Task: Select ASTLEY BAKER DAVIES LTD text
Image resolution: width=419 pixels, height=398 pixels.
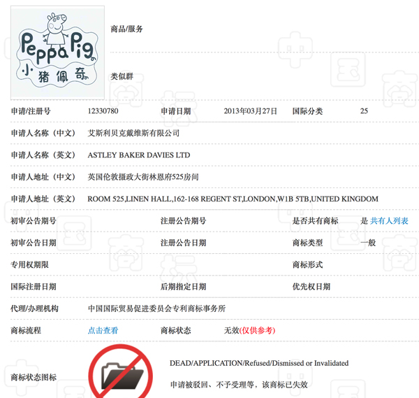Action: 139,155
